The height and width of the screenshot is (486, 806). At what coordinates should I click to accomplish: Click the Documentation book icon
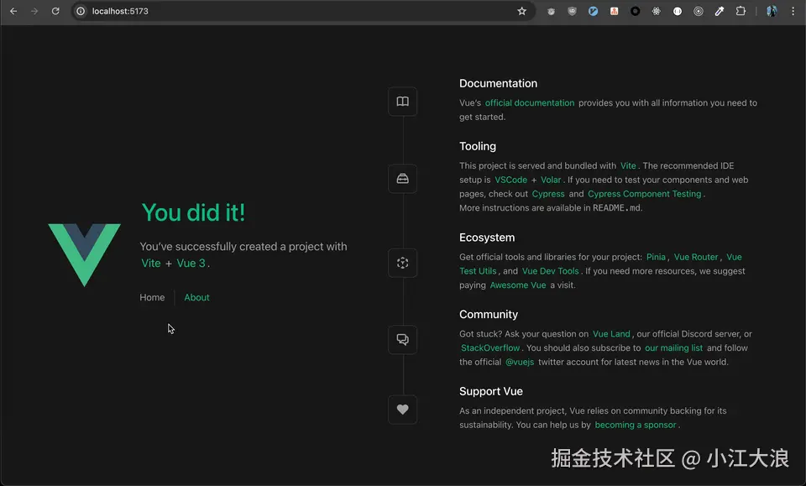point(402,101)
